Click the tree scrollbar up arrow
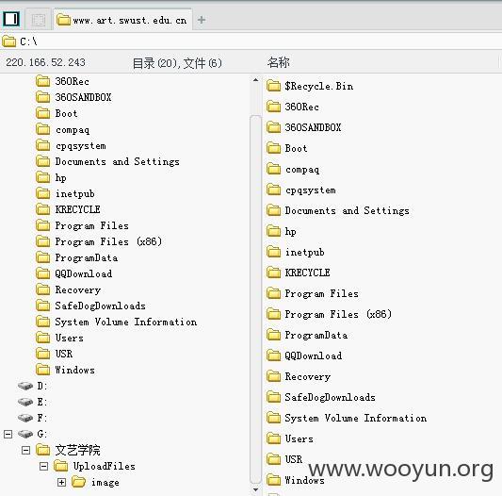Screen dimensions: 502x496 click(255, 80)
